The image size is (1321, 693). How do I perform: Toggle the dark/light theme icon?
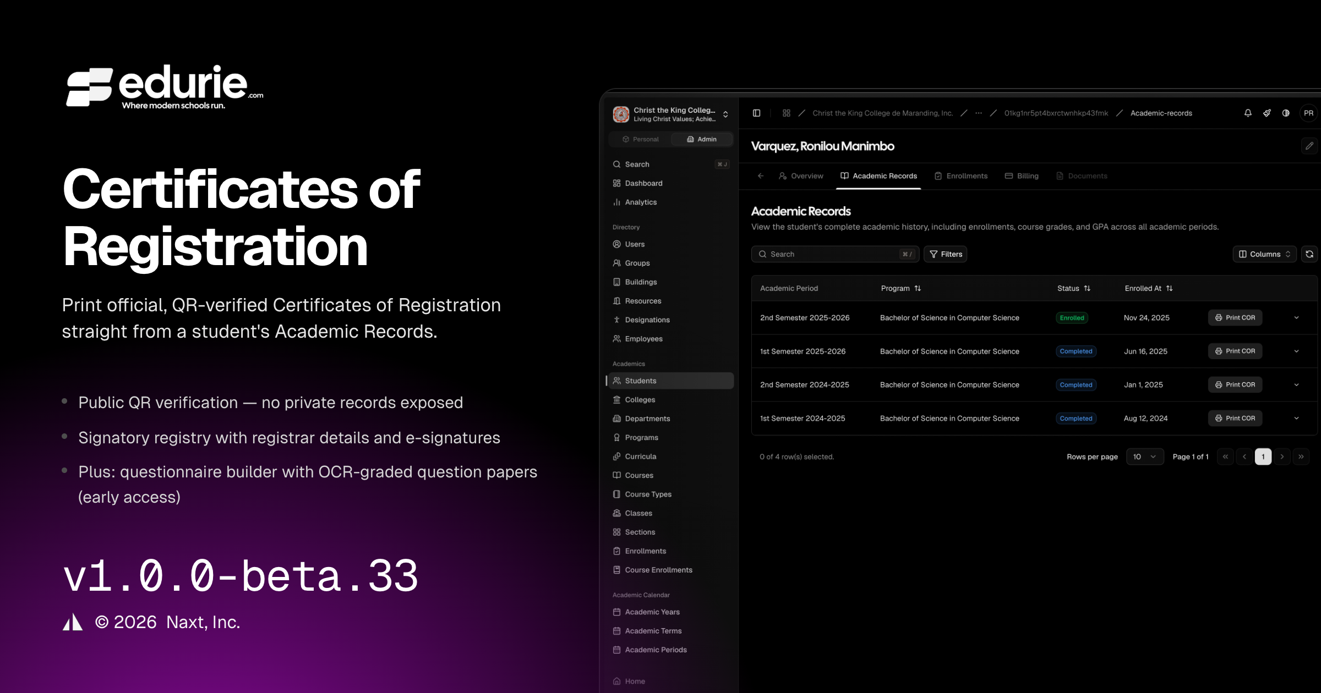[x=1286, y=113]
